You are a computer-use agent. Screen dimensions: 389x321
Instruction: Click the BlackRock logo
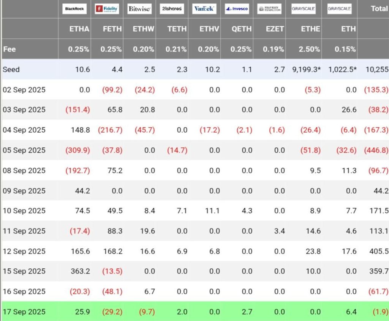pos(74,9)
